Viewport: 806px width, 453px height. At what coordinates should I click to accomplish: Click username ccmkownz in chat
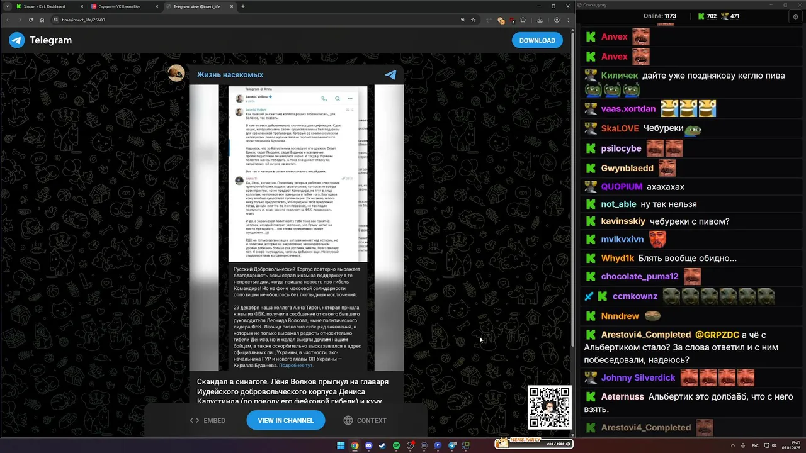[635, 296]
